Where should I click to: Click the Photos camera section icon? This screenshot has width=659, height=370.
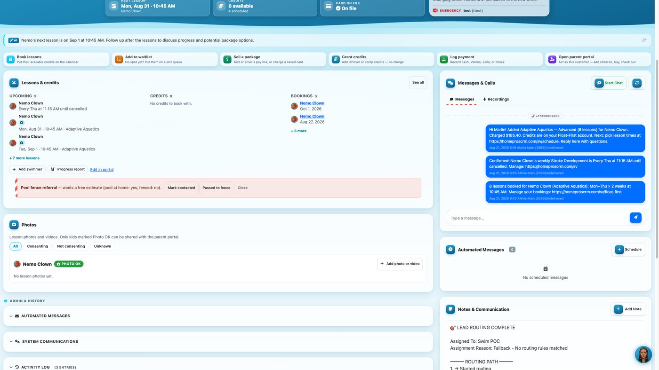14,225
